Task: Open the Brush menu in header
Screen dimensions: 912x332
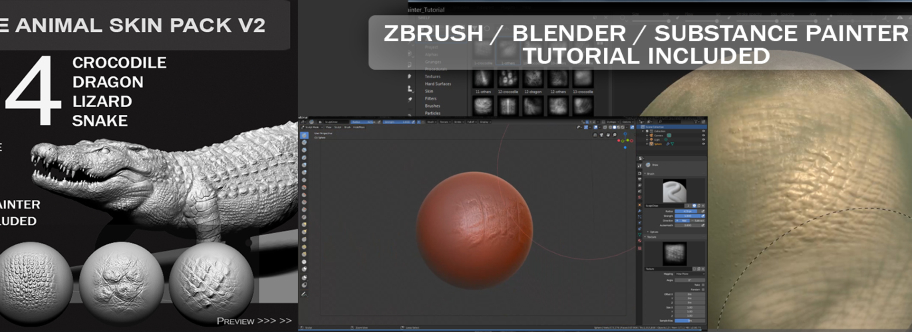Action: [x=347, y=127]
